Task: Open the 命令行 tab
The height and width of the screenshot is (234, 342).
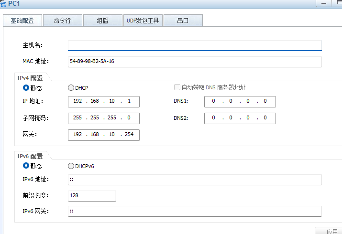Action: coord(62,21)
